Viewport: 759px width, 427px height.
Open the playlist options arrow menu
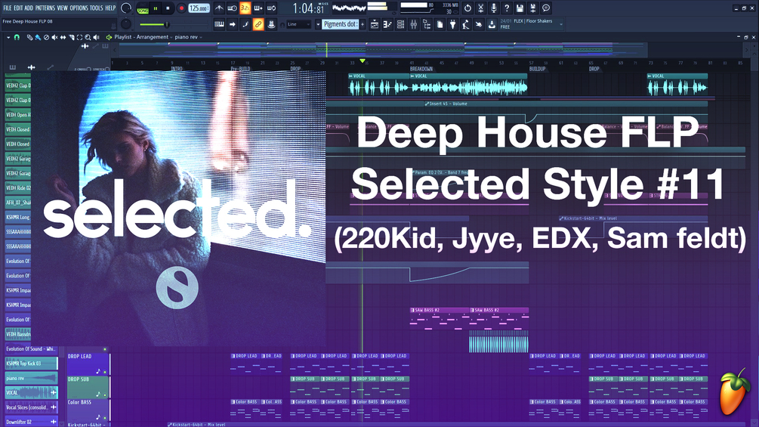[x=8, y=37]
